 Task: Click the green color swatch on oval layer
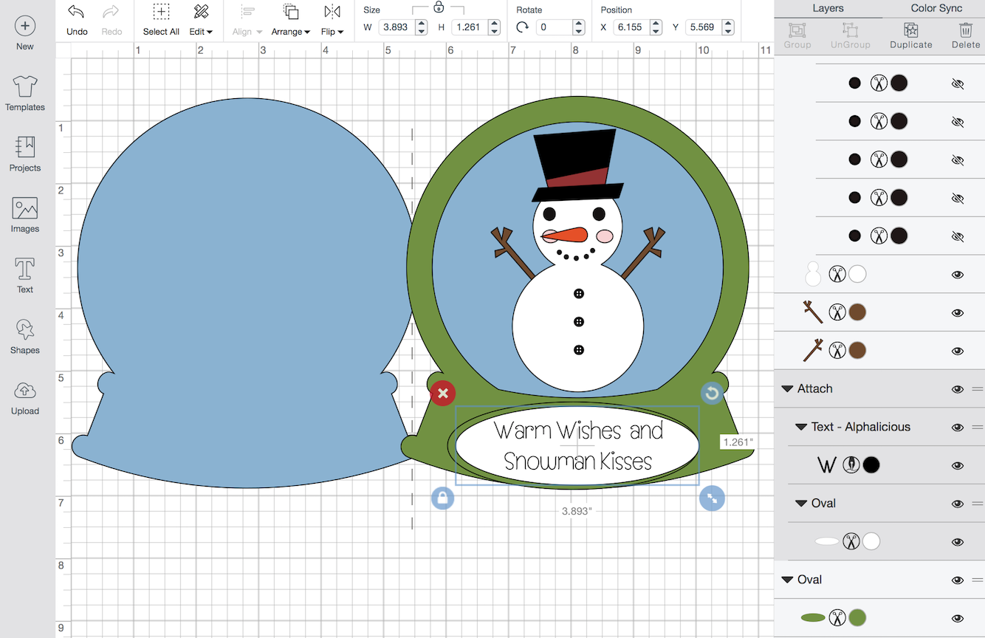pos(857,617)
